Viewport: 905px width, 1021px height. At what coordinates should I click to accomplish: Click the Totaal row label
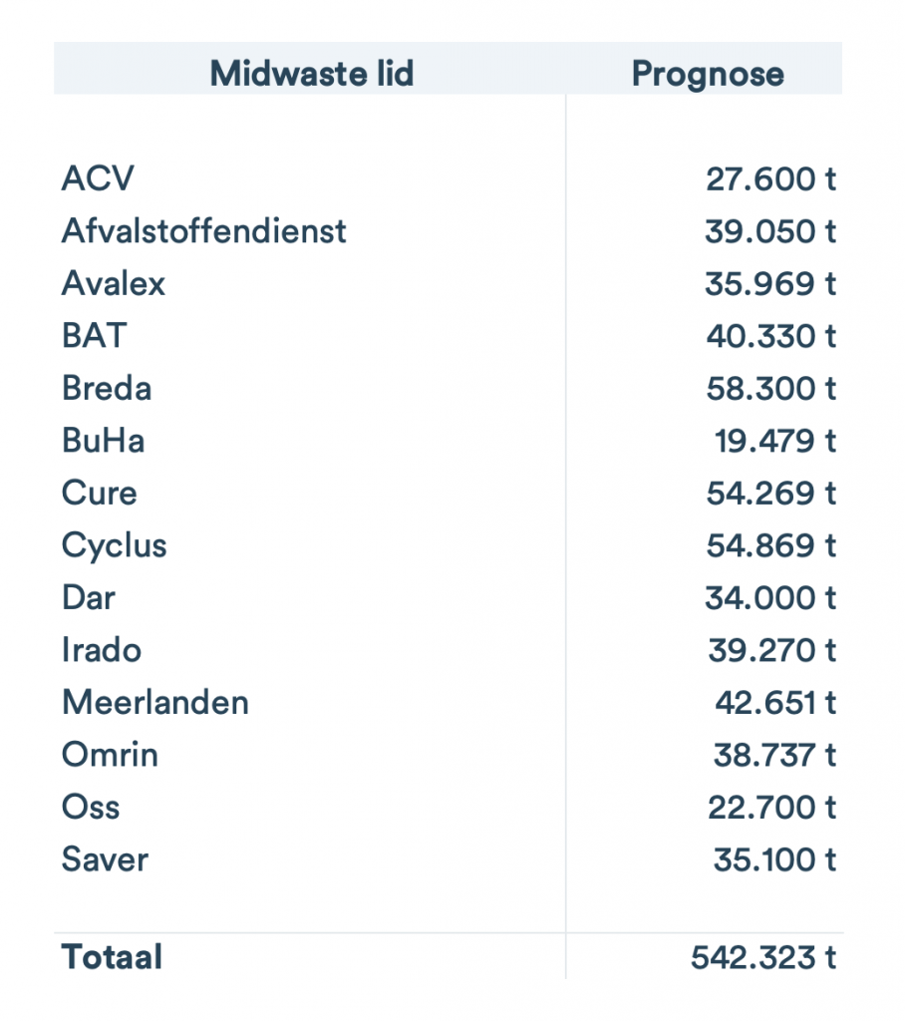coord(112,957)
